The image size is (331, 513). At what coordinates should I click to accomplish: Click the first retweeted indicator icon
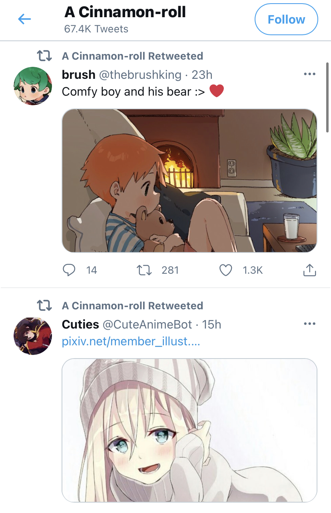coord(44,56)
